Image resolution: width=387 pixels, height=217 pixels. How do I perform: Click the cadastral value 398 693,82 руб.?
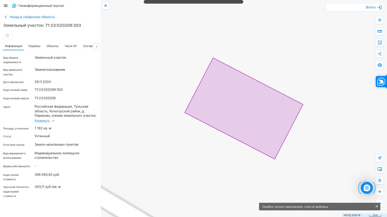pos(47,175)
